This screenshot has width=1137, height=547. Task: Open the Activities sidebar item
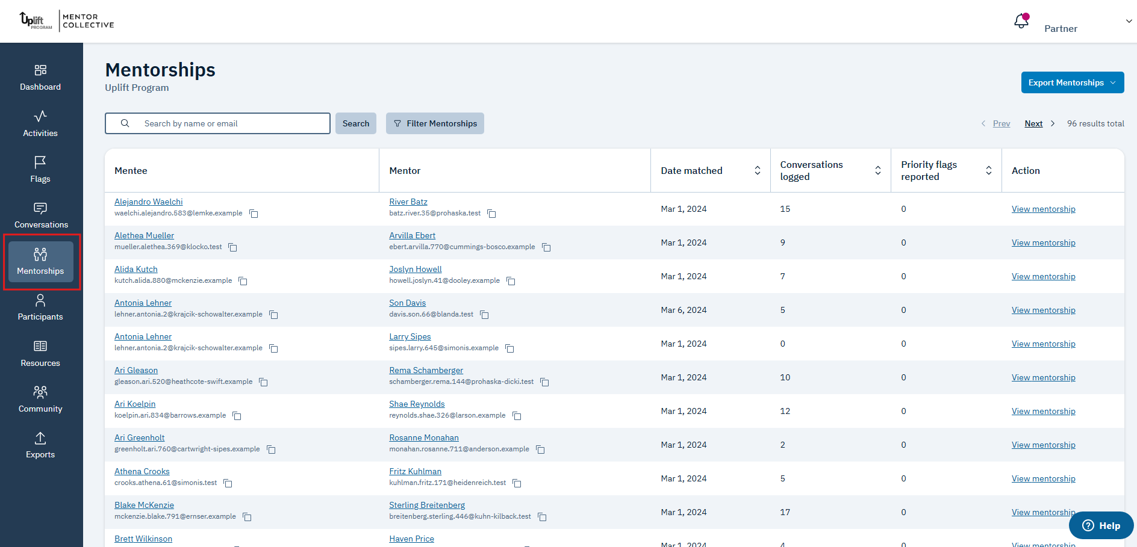click(x=40, y=124)
